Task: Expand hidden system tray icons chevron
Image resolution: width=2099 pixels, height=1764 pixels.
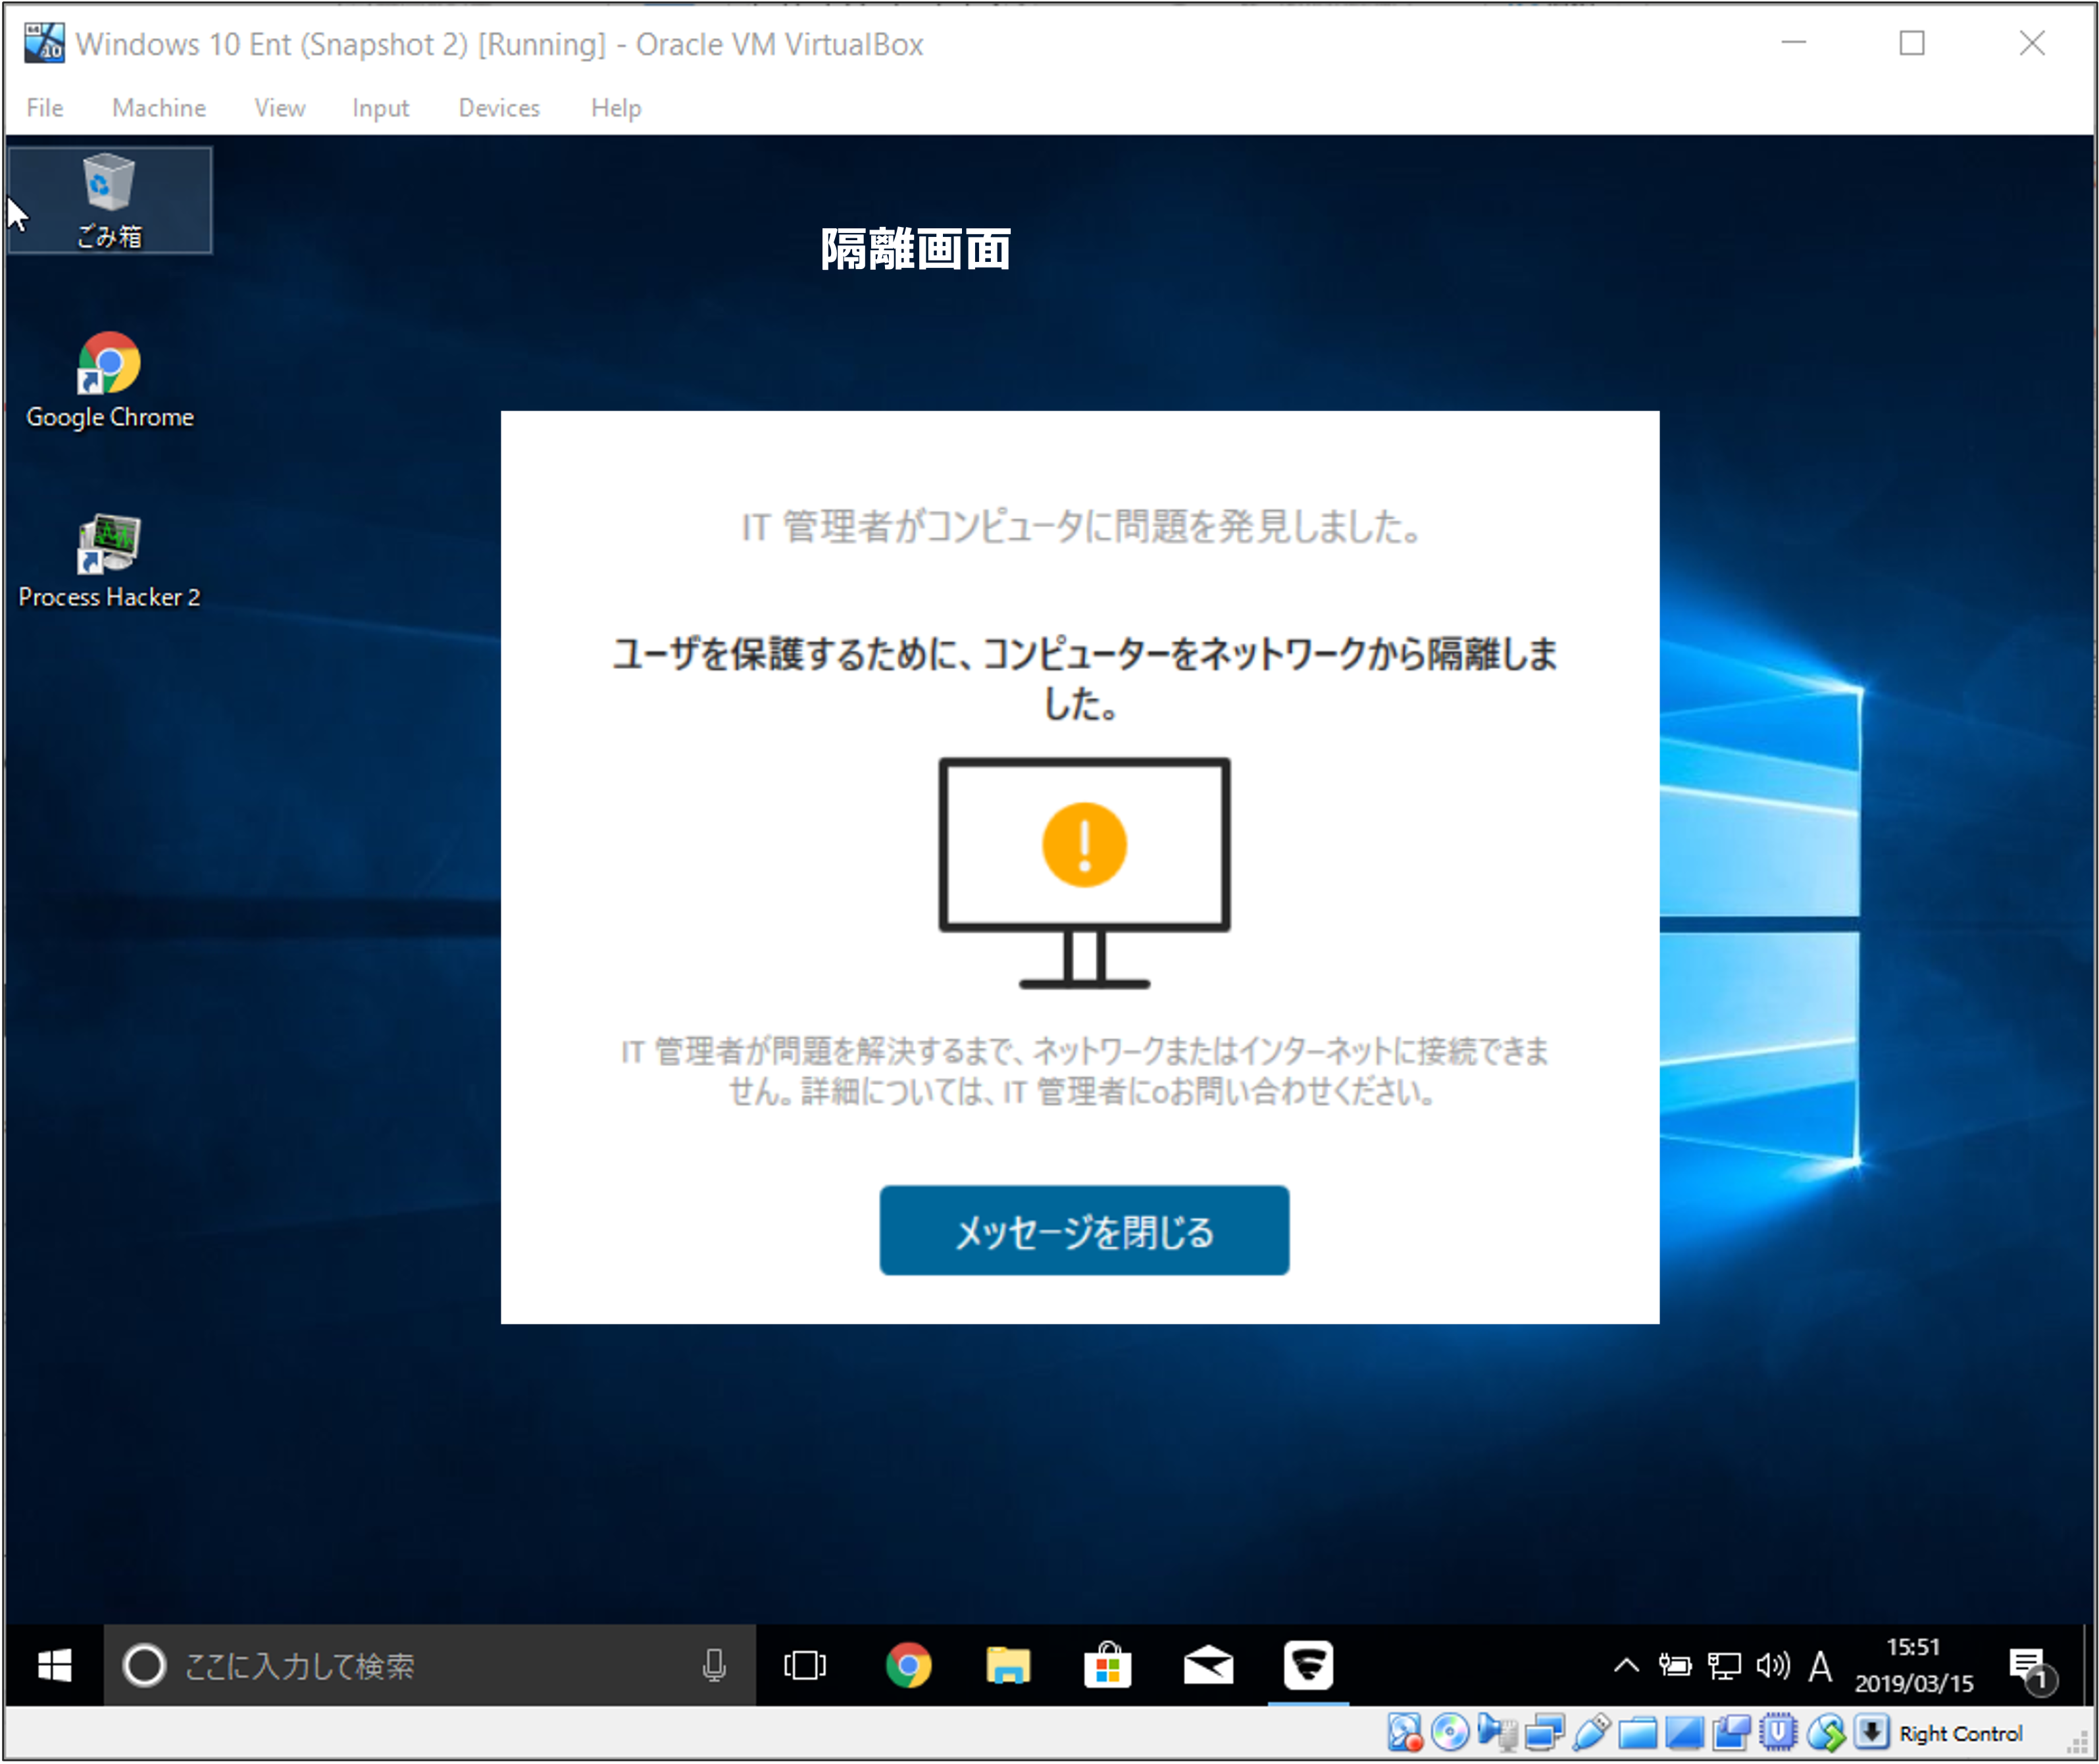Action: click(x=1626, y=1665)
